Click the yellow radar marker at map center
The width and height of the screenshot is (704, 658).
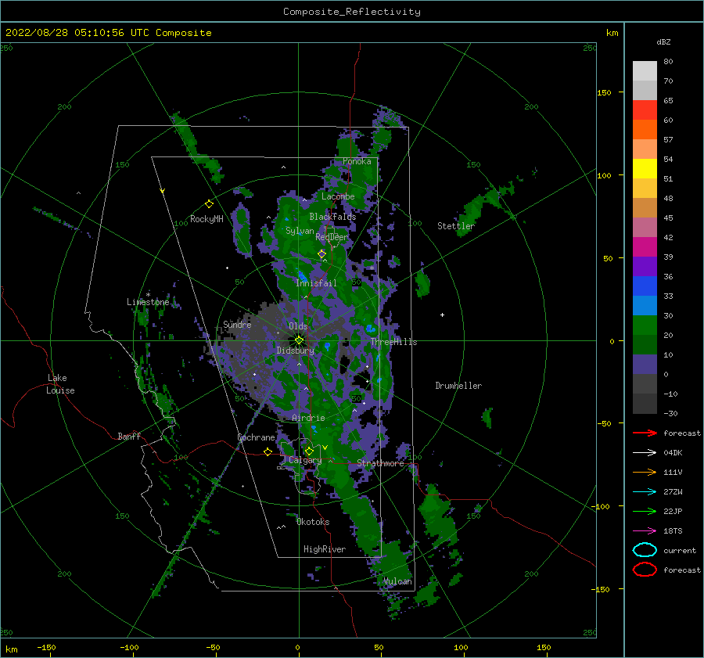(299, 340)
